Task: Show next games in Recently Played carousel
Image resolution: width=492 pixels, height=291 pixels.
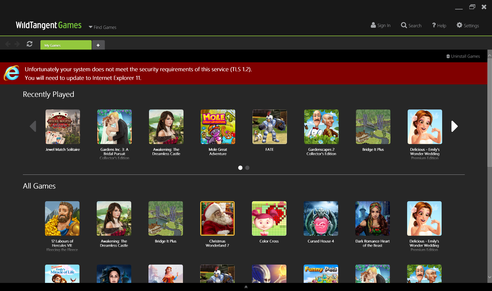Action: tap(455, 126)
